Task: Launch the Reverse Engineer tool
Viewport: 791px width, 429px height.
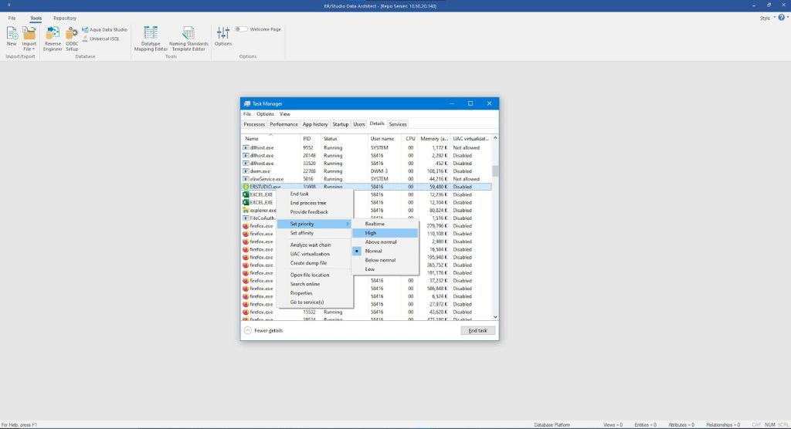Action: (x=53, y=39)
